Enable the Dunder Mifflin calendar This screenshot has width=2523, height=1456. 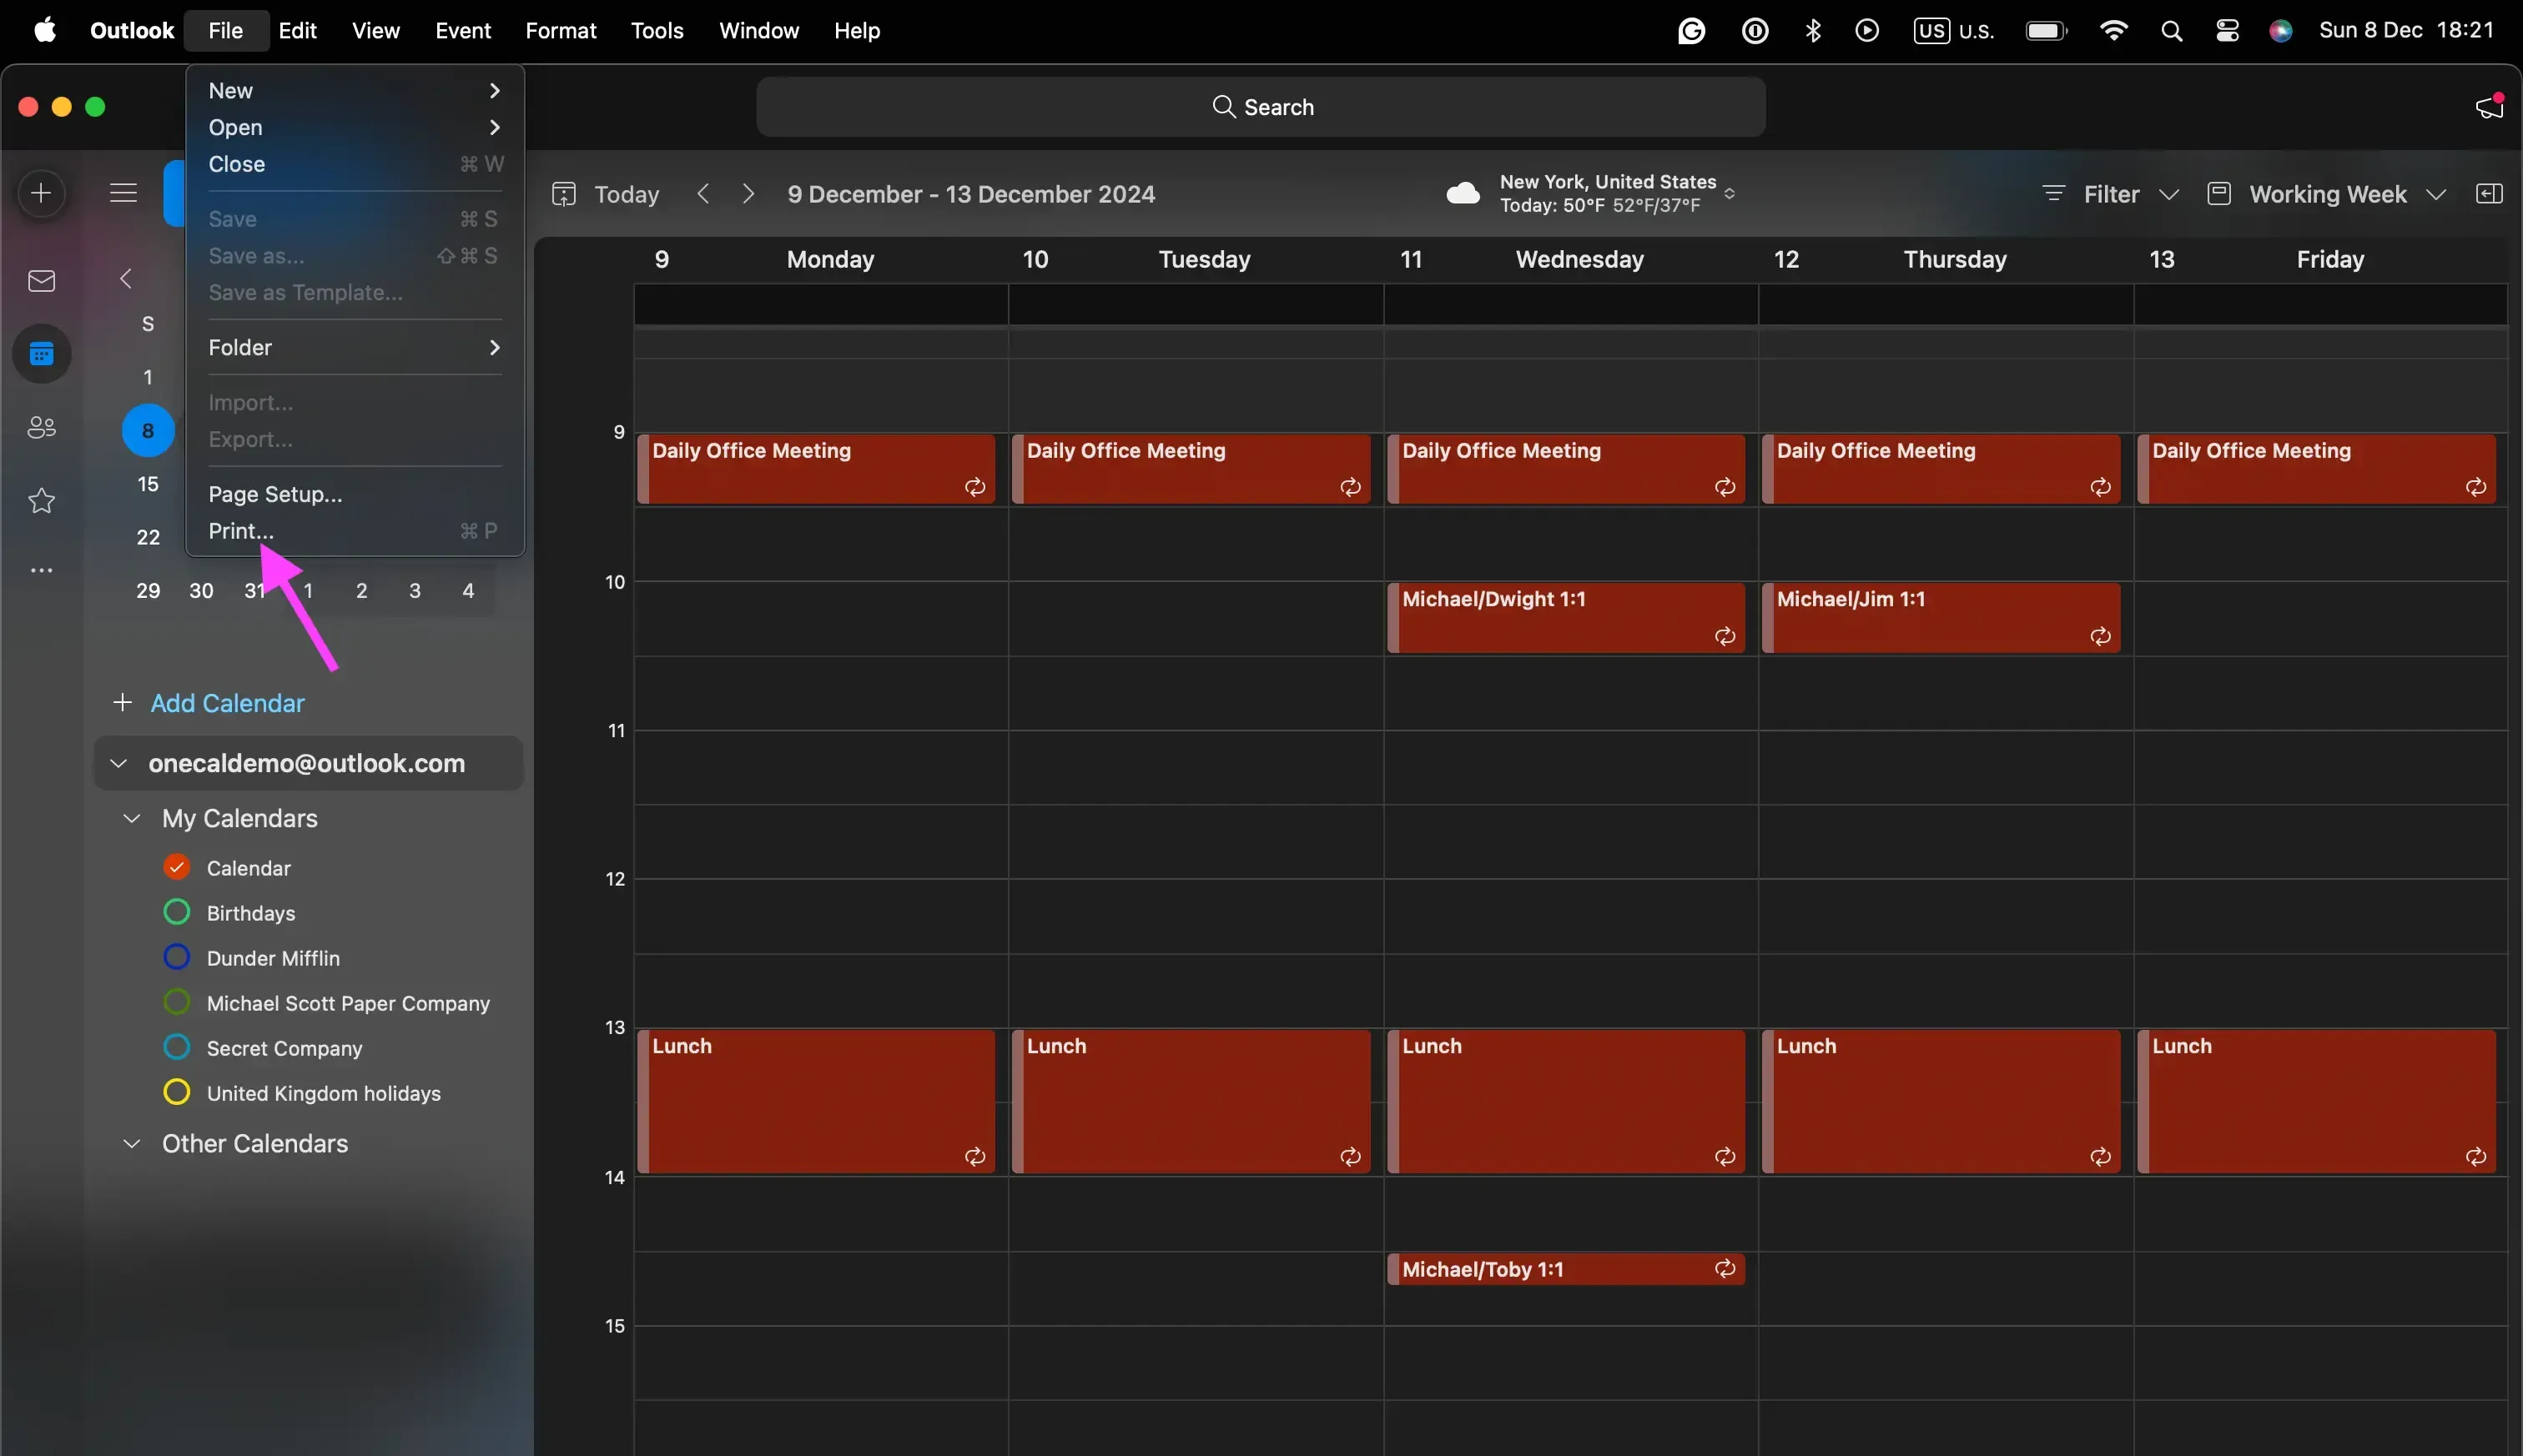pos(177,957)
